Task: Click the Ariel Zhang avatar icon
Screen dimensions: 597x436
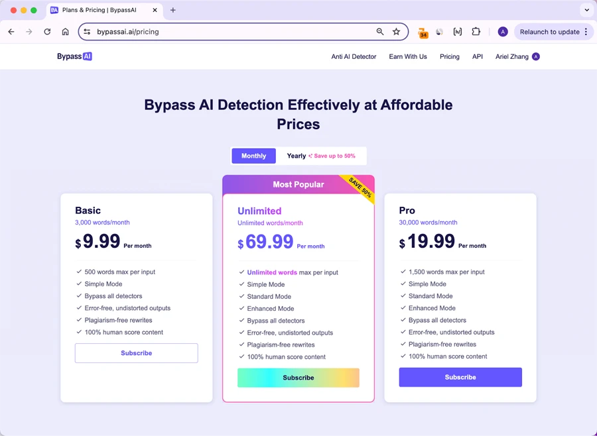Action: coord(536,57)
